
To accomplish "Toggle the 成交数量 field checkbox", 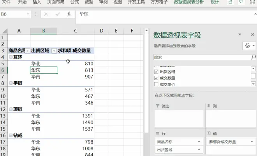I will tap(156, 78).
